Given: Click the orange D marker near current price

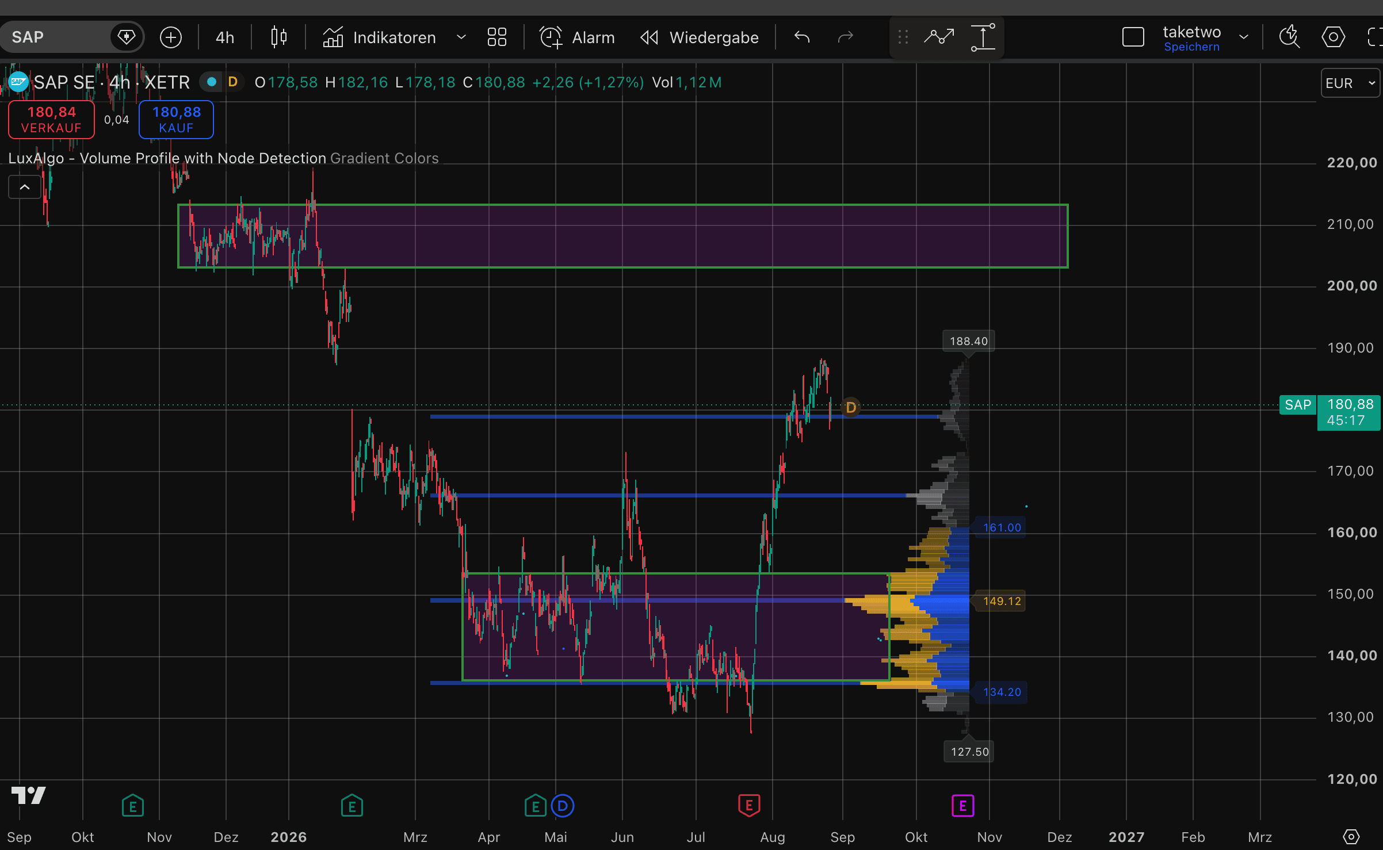Looking at the screenshot, I should pos(851,408).
